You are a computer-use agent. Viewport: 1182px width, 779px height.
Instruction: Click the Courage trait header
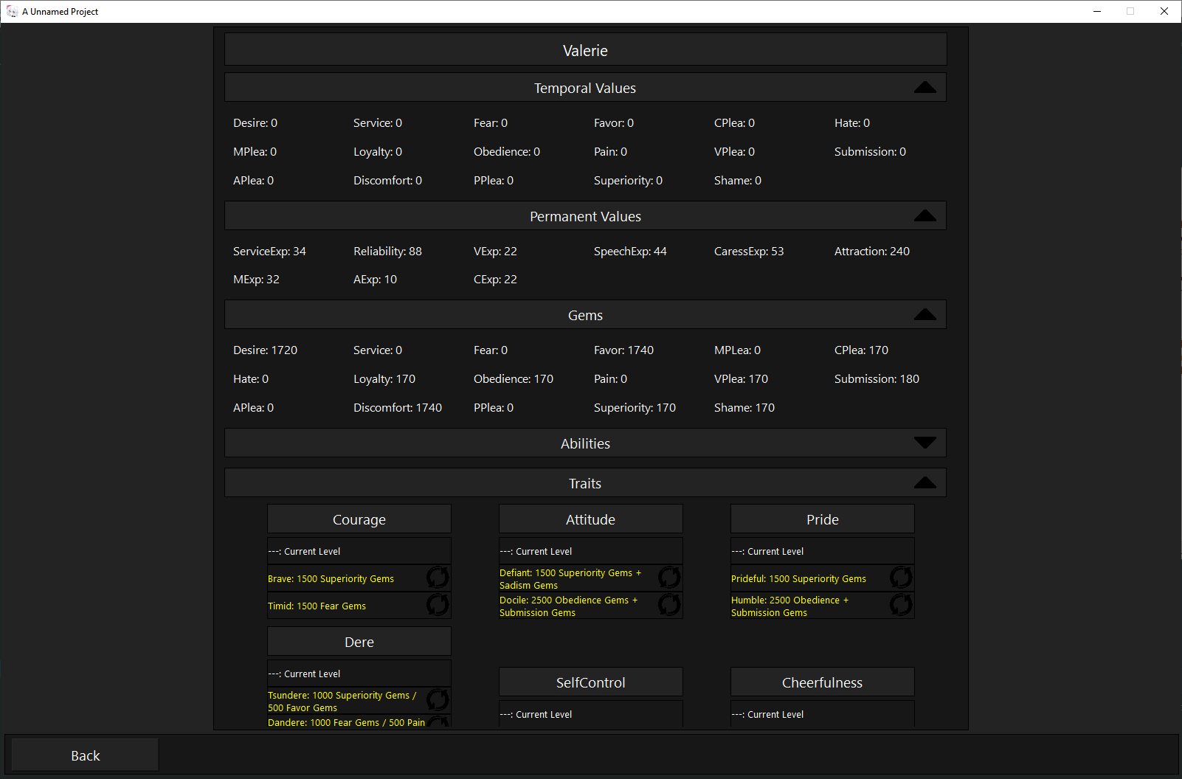pos(359,519)
